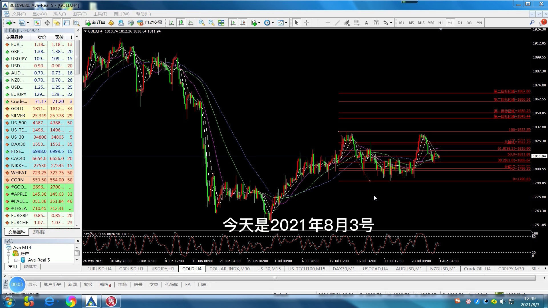Click the tile windows icon
Image resolution: width=548 pixels, height=308 pixels.
coord(221,23)
